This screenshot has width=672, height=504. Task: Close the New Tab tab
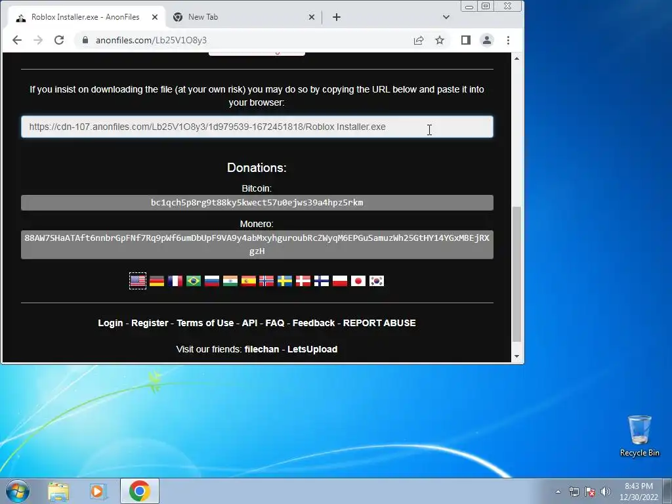point(312,17)
